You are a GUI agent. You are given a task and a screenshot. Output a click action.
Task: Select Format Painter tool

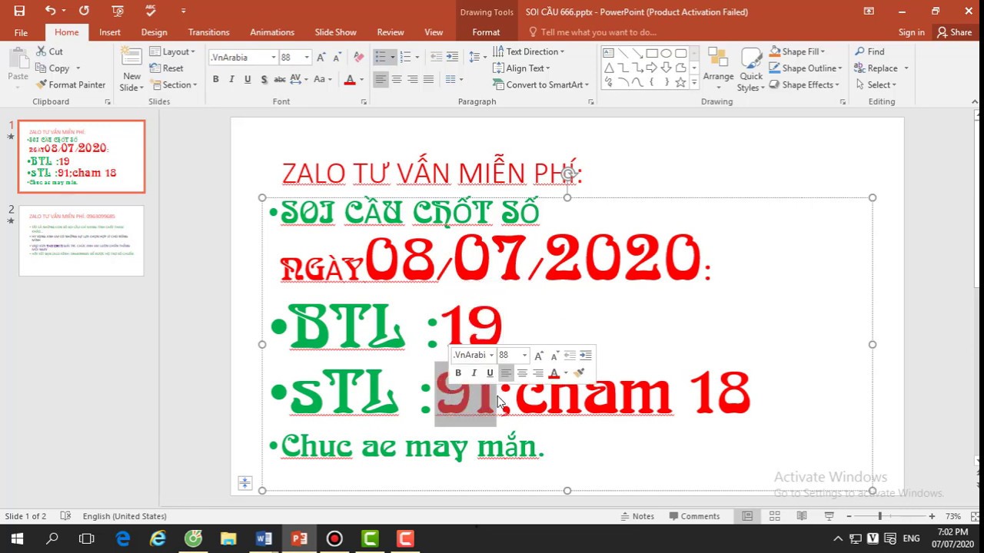pos(70,85)
